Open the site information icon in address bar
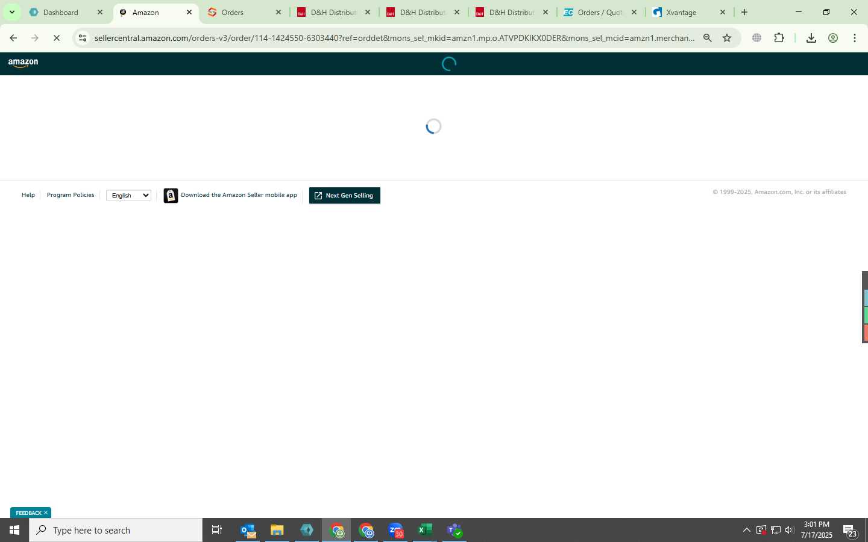 (x=83, y=38)
